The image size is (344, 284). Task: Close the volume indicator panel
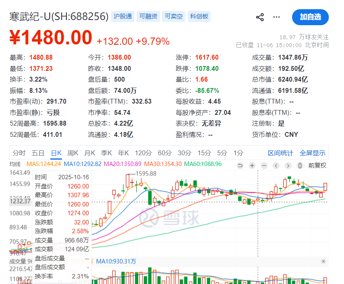[323, 261]
